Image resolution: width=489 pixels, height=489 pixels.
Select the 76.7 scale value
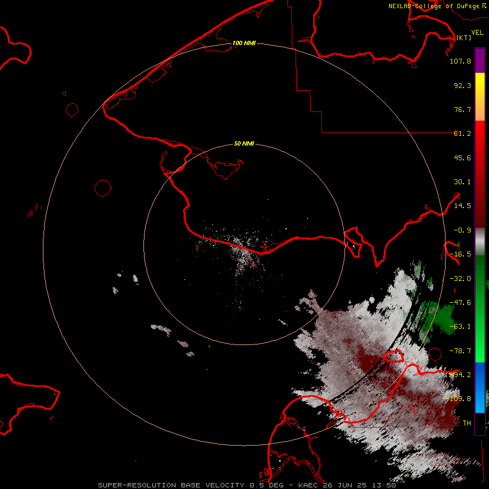pos(462,109)
